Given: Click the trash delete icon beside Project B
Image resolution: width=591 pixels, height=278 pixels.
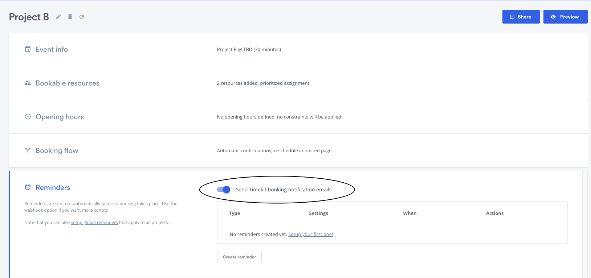Looking at the screenshot, I should pos(70,17).
